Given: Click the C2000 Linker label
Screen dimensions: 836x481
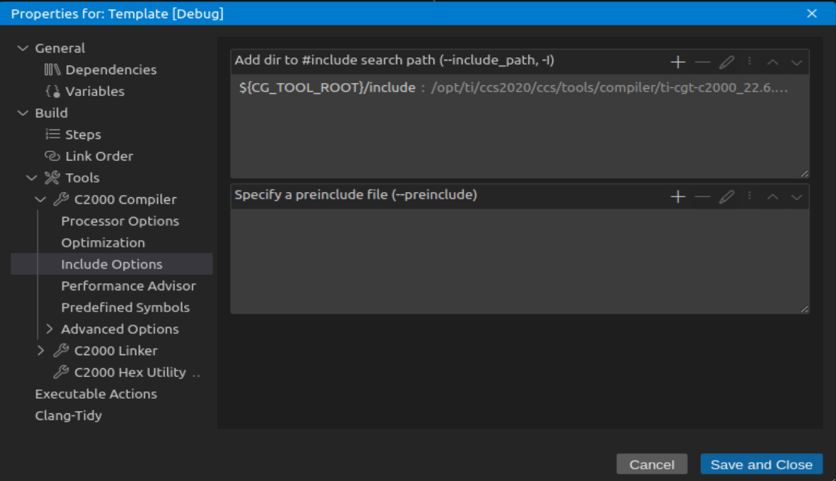Looking at the screenshot, I should click(116, 350).
